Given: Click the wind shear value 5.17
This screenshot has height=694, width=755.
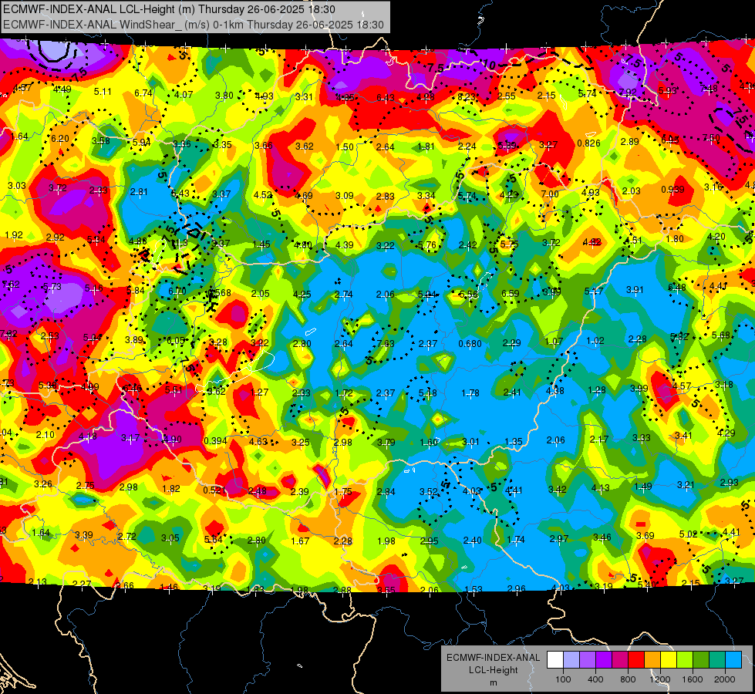Looking at the screenshot, I should [x=594, y=291].
